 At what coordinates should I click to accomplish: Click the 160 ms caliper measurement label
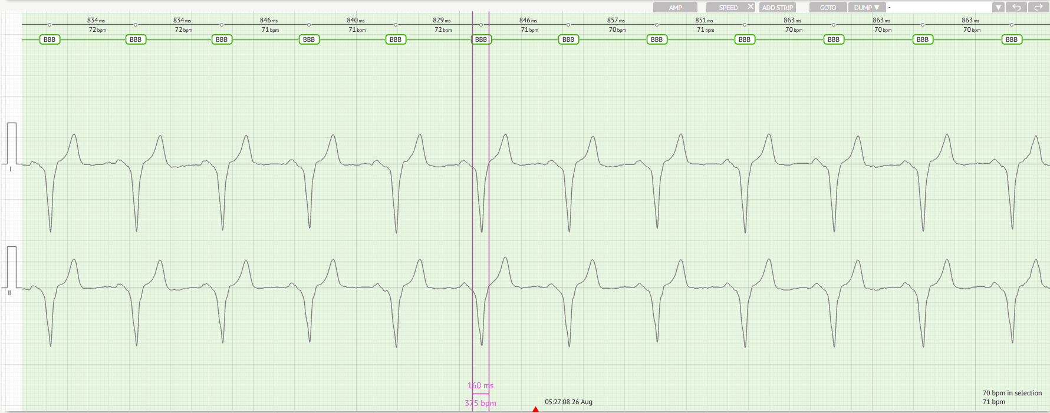click(x=480, y=385)
